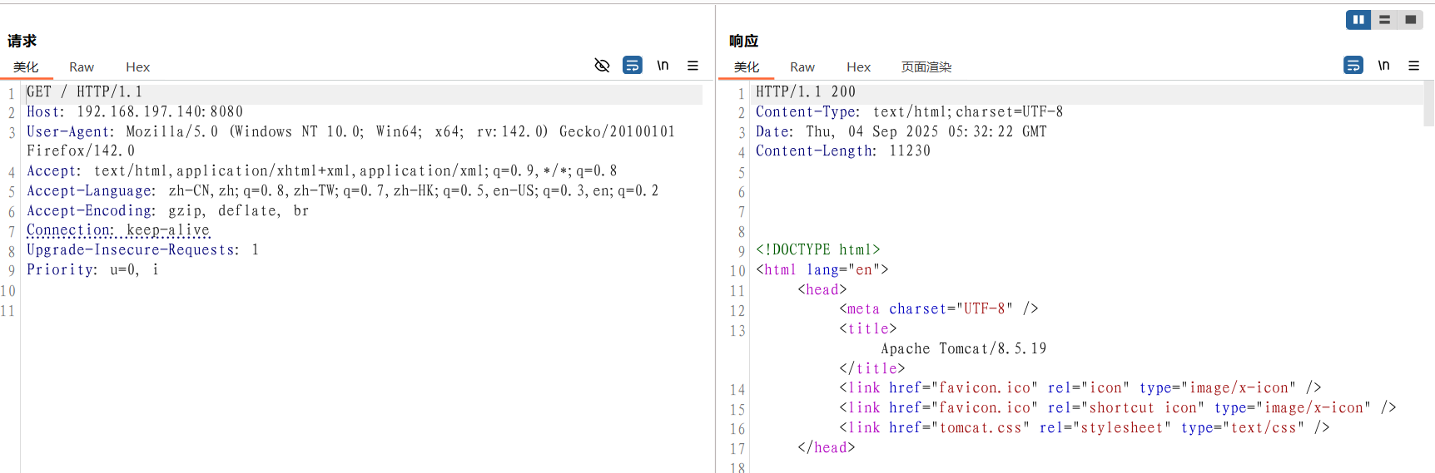Select combined tabbed layout icon
The width and height of the screenshot is (1435, 473).
tap(1410, 20)
